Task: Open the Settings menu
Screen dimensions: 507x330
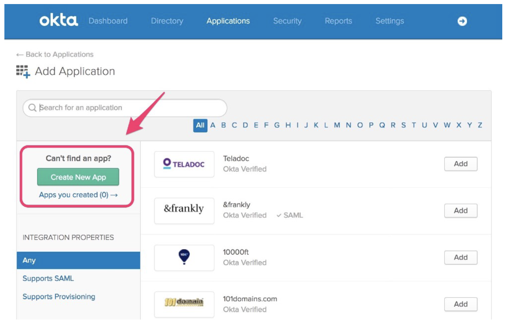Action: 390,21
